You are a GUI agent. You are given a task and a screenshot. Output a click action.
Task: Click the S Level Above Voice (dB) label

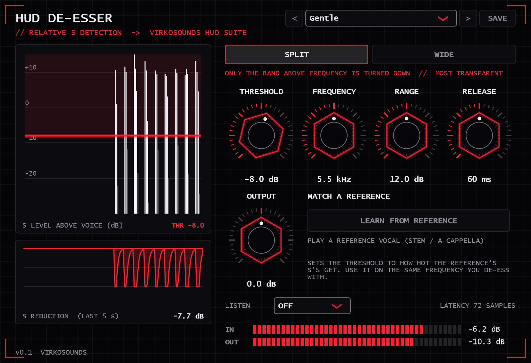click(73, 225)
